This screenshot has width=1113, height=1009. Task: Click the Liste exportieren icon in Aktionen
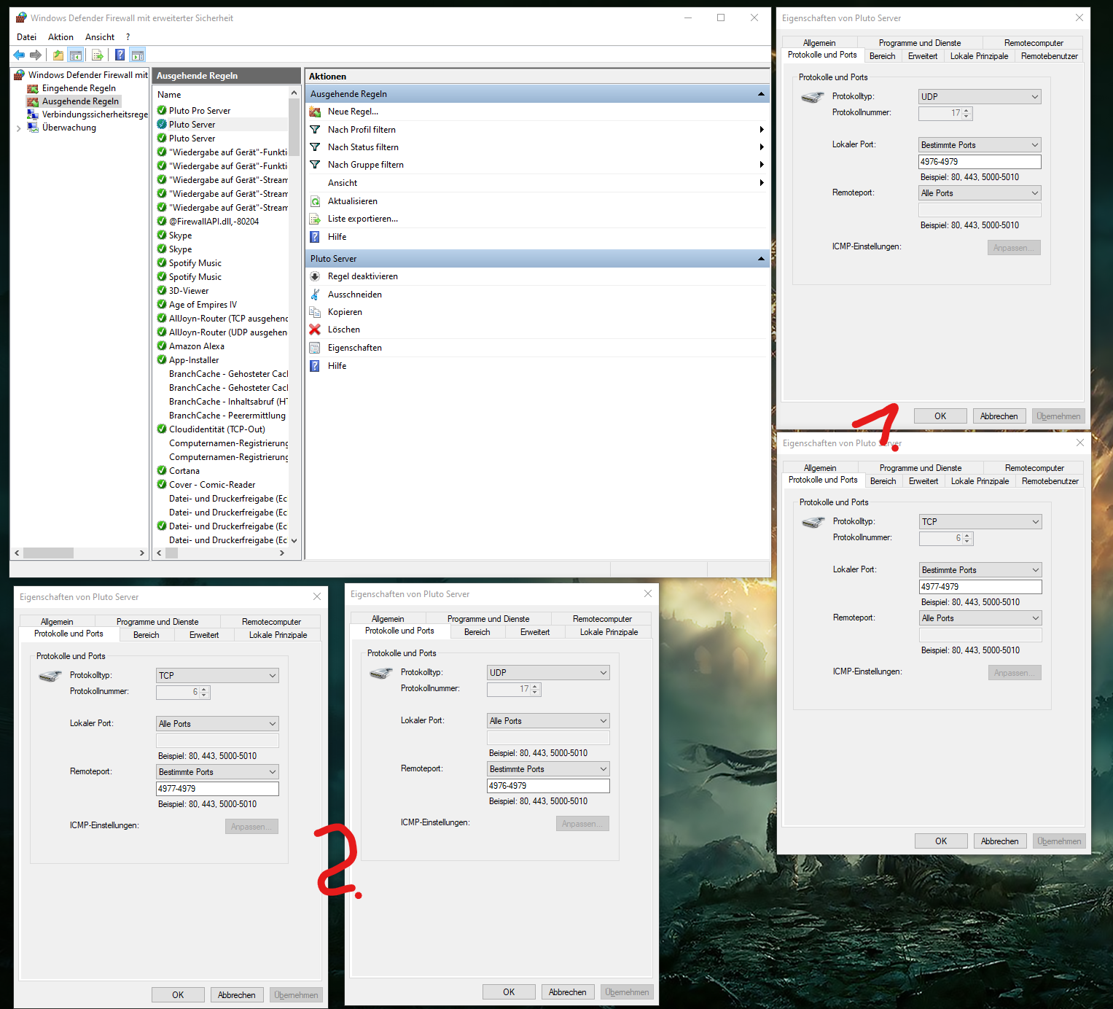315,219
